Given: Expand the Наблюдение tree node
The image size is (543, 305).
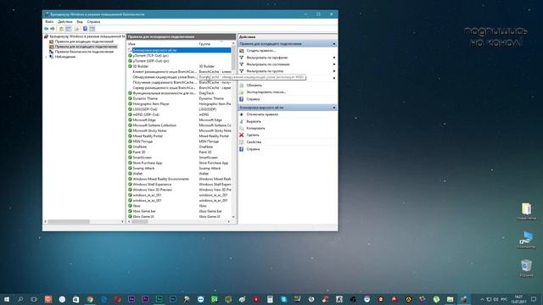Looking at the screenshot, I should tap(47, 57).
